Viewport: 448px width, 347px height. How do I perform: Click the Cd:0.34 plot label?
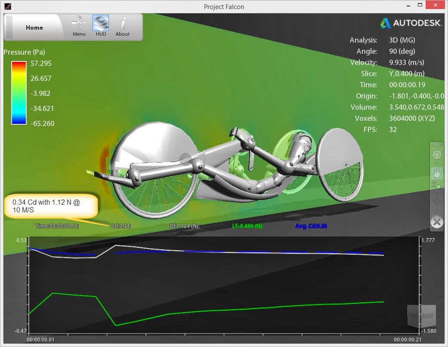[x=121, y=226]
